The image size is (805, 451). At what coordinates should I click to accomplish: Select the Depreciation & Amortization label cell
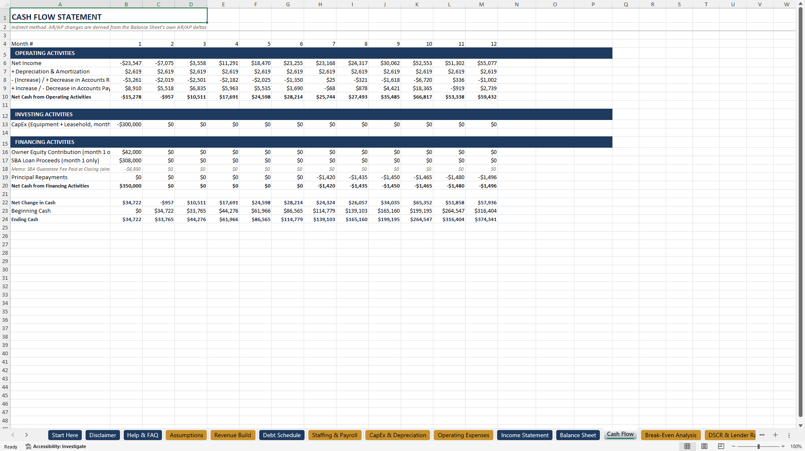pos(60,72)
